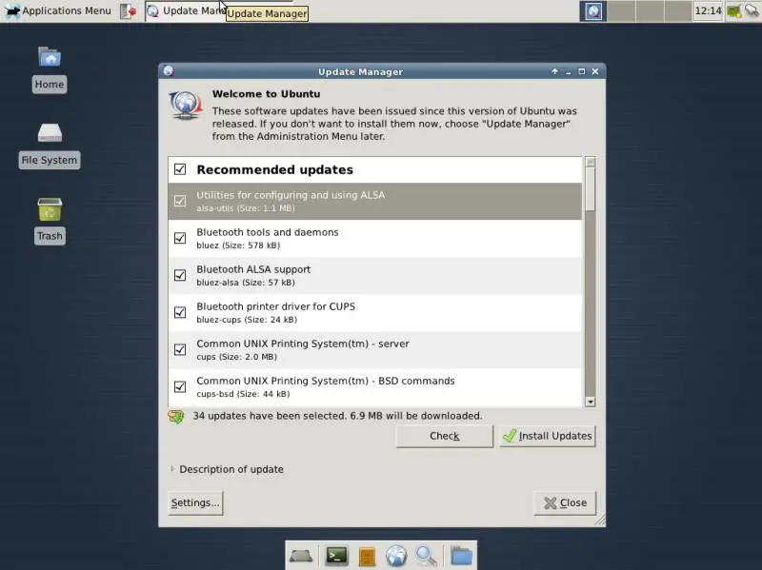Click the network plug tray icon

click(752, 10)
